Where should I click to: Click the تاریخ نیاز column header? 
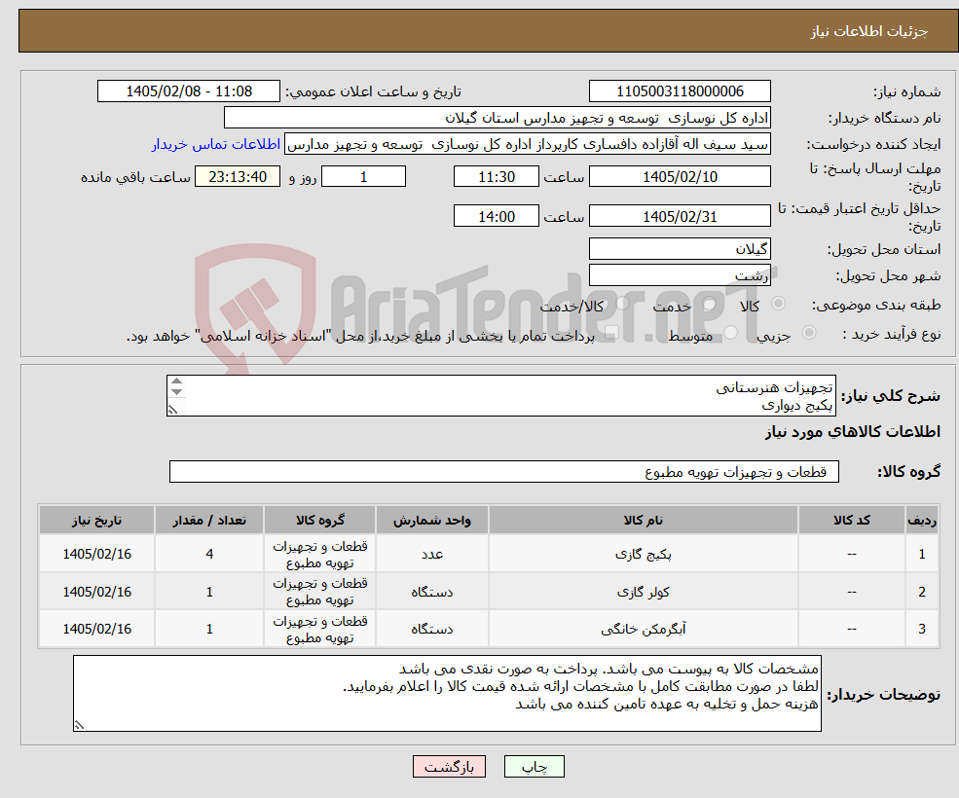click(x=96, y=520)
